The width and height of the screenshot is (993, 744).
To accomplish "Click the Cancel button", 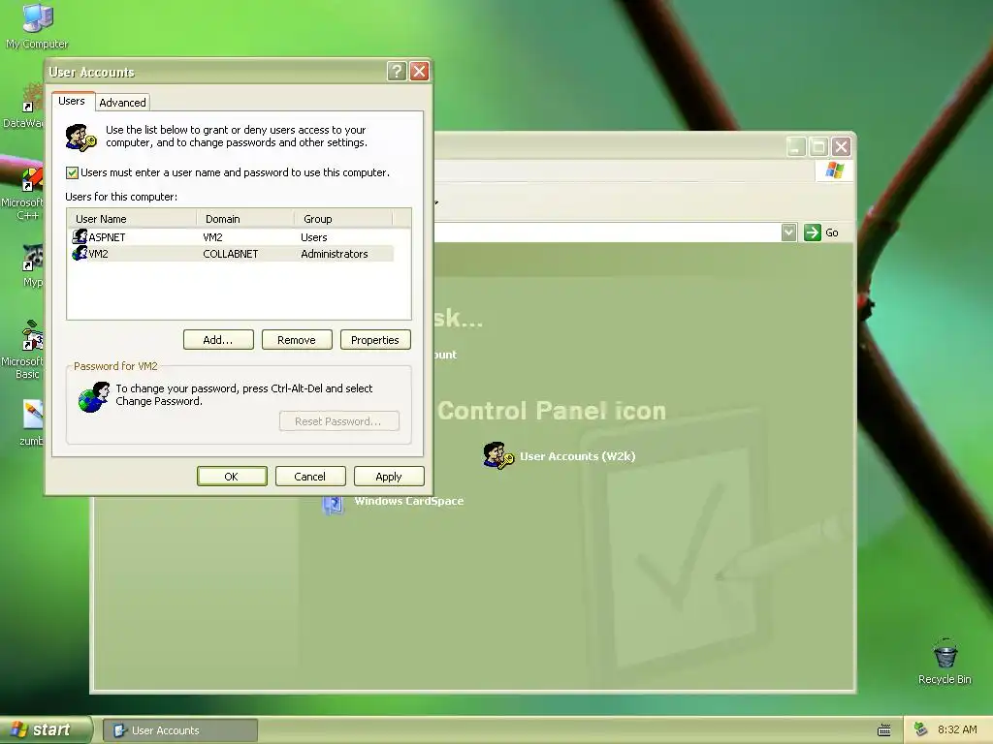I will pyautogui.click(x=310, y=477).
